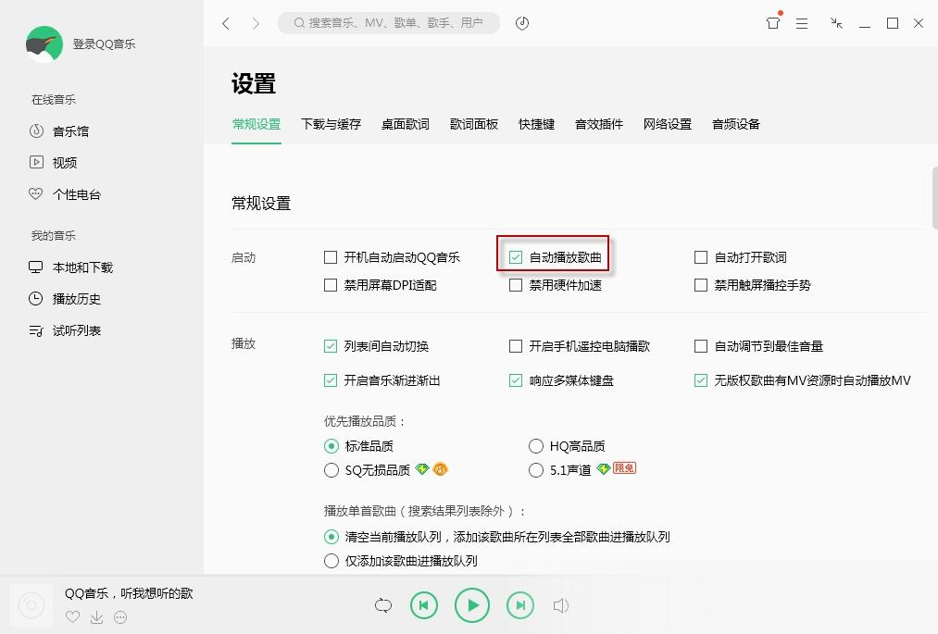Open 个性电台 heart radio icon
Viewport: 938px width, 634px height.
36,193
